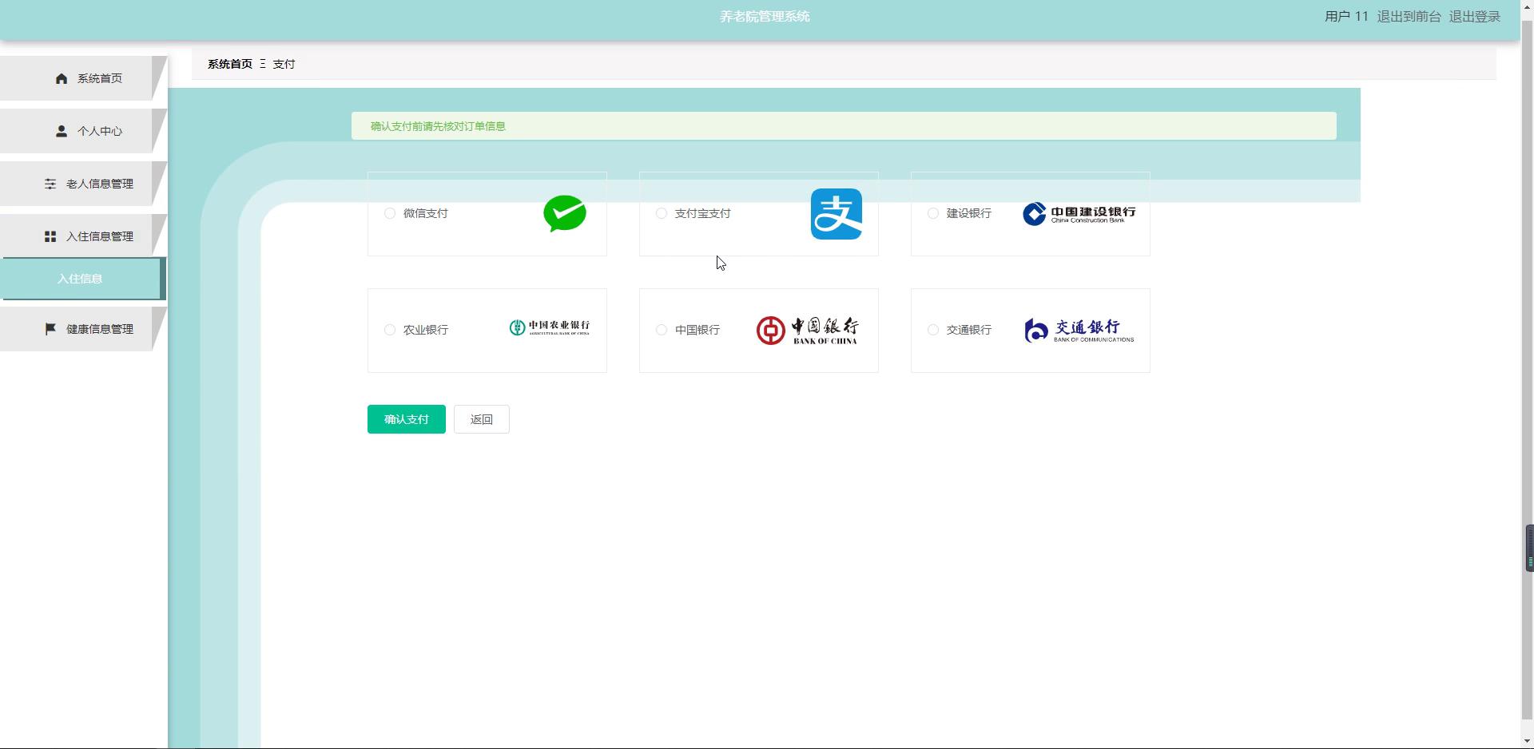This screenshot has height=749, width=1534.
Task: Click the 支付宝支付 label text
Action: [702, 213]
